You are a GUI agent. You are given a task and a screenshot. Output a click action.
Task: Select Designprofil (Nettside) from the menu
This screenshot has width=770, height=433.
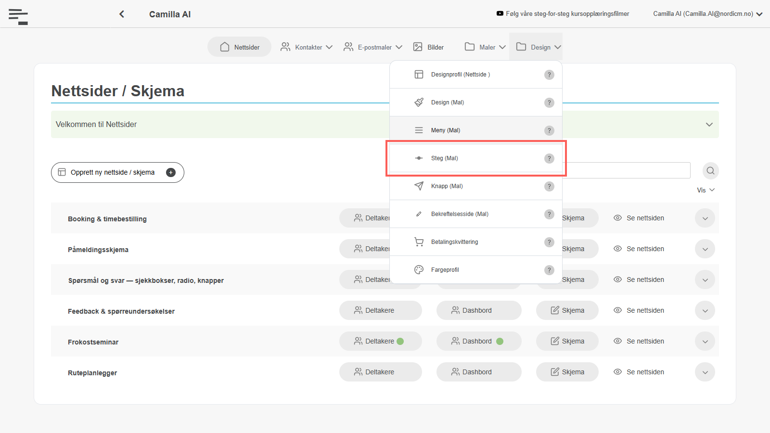476,75
